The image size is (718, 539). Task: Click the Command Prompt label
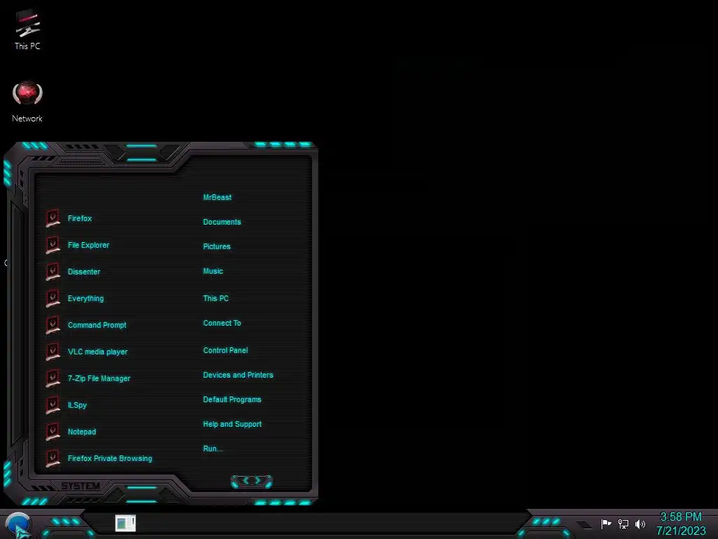pos(97,325)
